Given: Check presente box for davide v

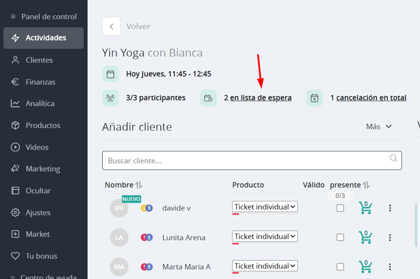Looking at the screenshot, I should pyautogui.click(x=340, y=208).
